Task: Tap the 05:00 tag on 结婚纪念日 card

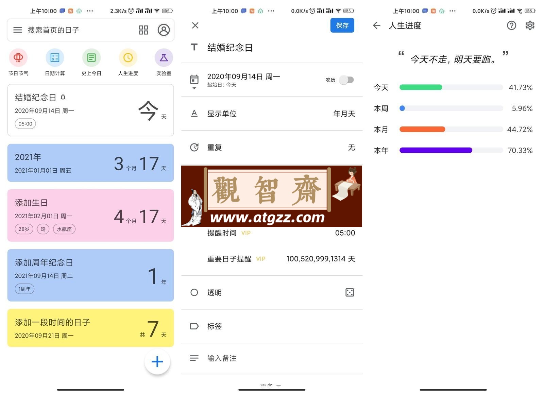Action: (x=25, y=124)
